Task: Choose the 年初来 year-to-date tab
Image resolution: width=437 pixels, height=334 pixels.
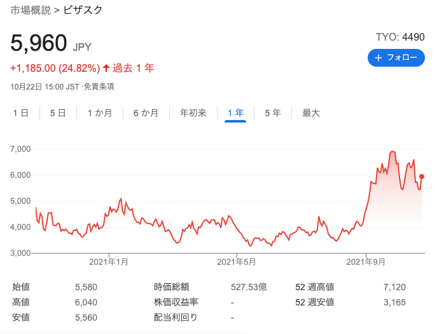Action: tap(193, 113)
